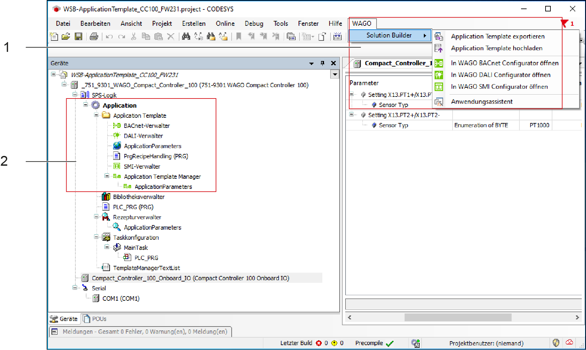Click the Anwendungsassistent menu icon
Image resolution: width=586 pixels, height=350 pixels.
439,102
